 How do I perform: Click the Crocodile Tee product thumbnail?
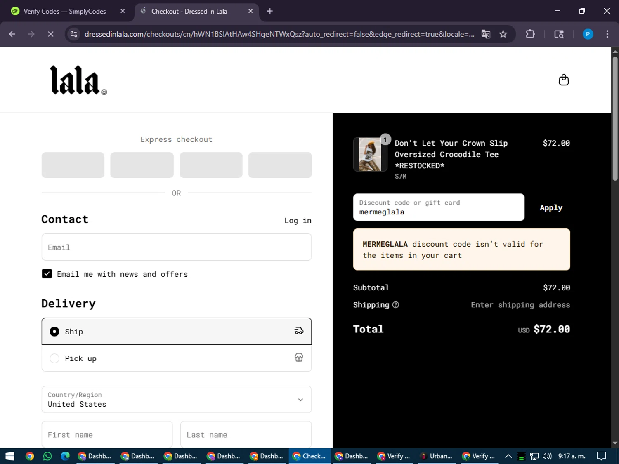[x=370, y=154]
